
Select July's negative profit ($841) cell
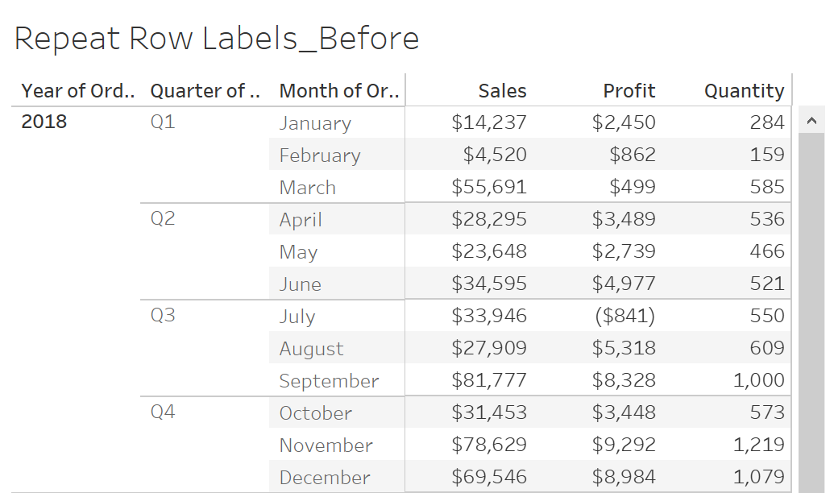(x=625, y=316)
